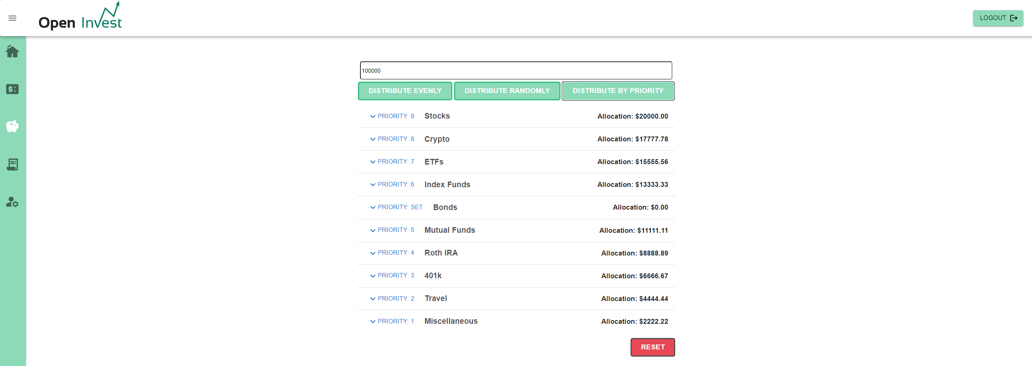Click Allocation: $2222.22 text

click(635, 321)
